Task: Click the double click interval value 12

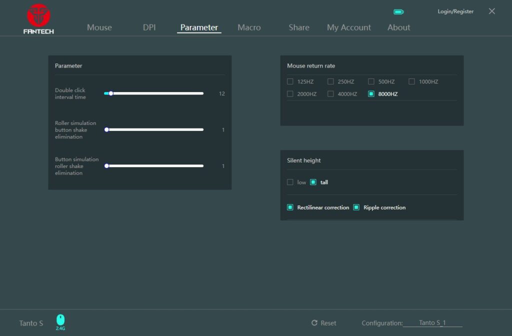Action: coord(221,93)
